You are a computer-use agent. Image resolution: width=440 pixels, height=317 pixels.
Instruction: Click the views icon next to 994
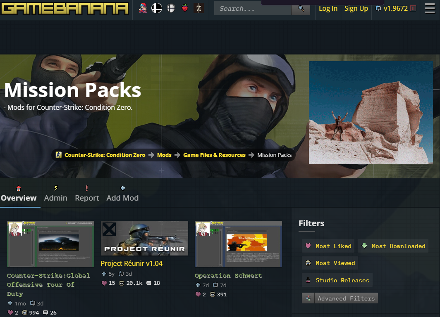click(25, 312)
